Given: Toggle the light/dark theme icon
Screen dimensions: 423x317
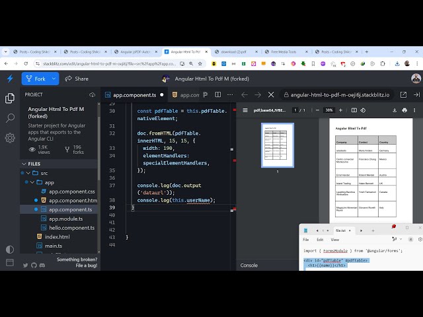Looking at the screenshot, I should [10, 250].
